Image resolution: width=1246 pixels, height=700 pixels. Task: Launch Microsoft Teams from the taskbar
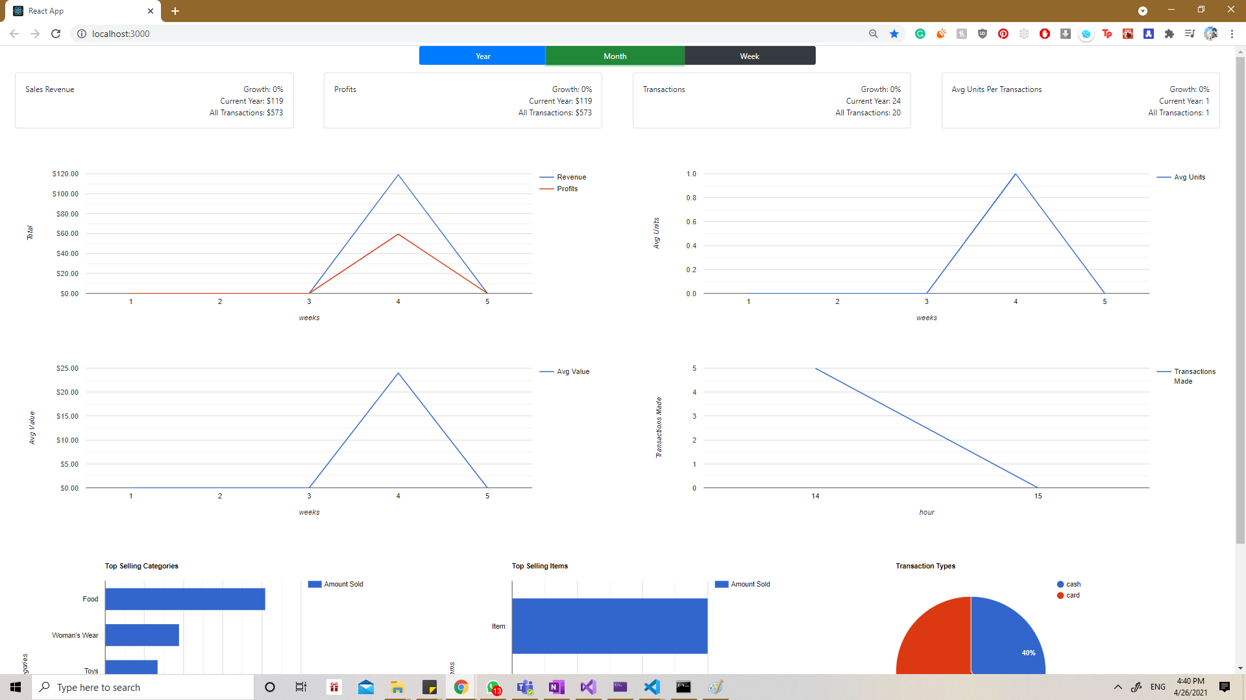524,687
